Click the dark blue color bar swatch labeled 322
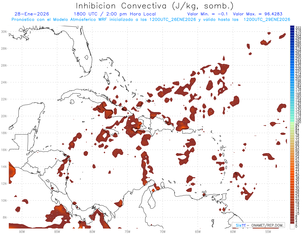This screenshot has width=304, height=235. (292, 27)
